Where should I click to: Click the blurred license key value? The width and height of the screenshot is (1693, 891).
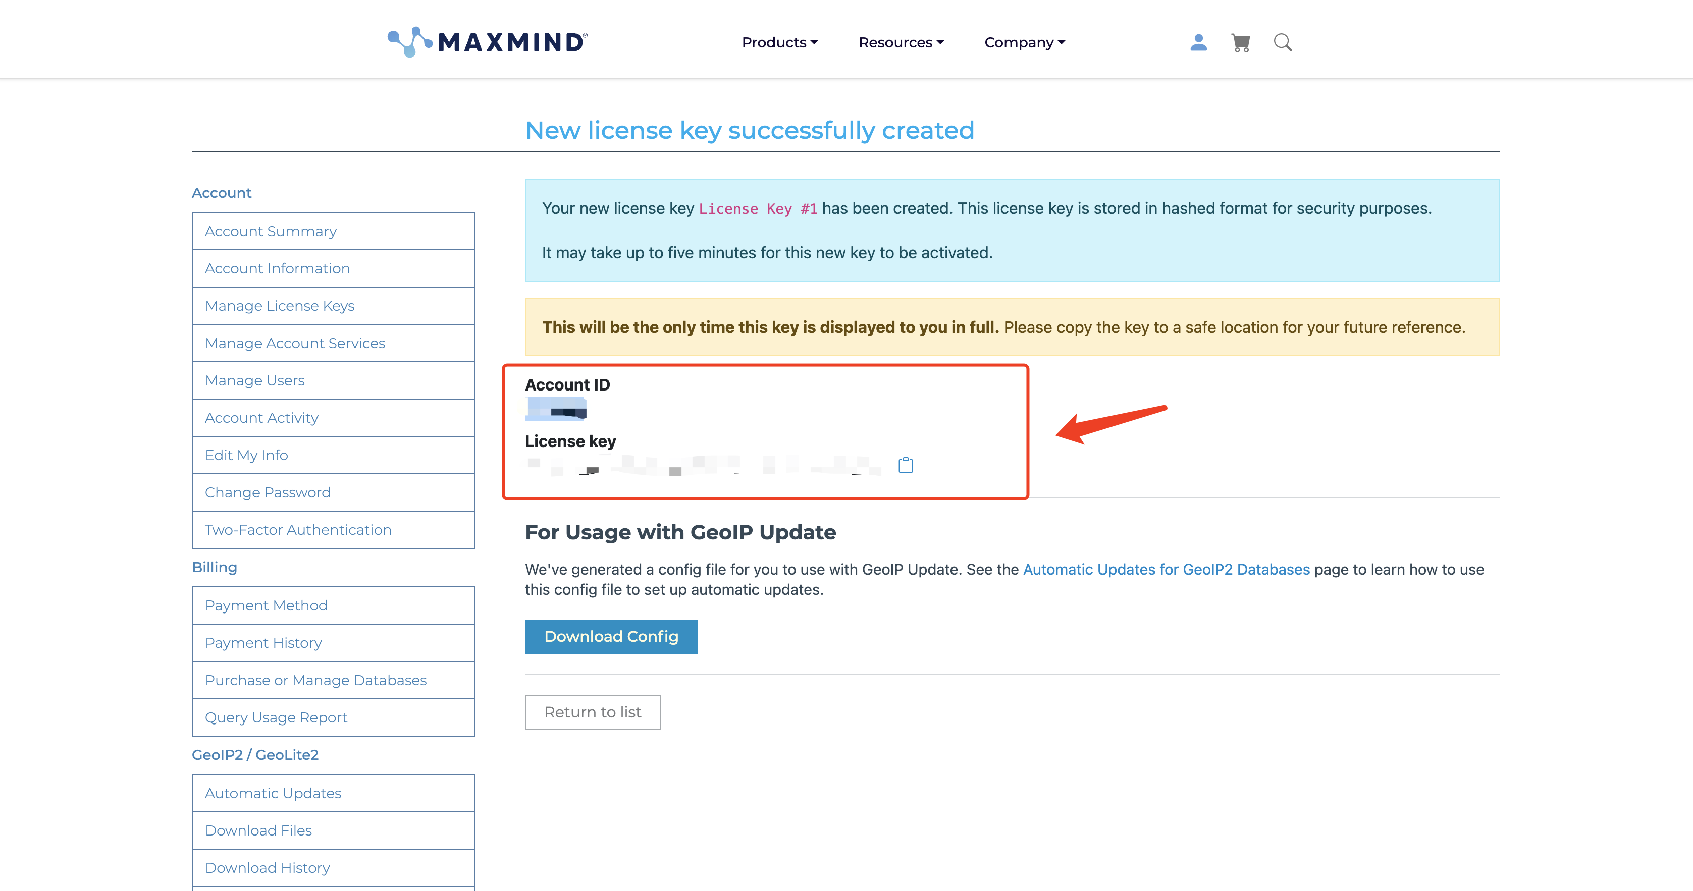[x=703, y=465]
